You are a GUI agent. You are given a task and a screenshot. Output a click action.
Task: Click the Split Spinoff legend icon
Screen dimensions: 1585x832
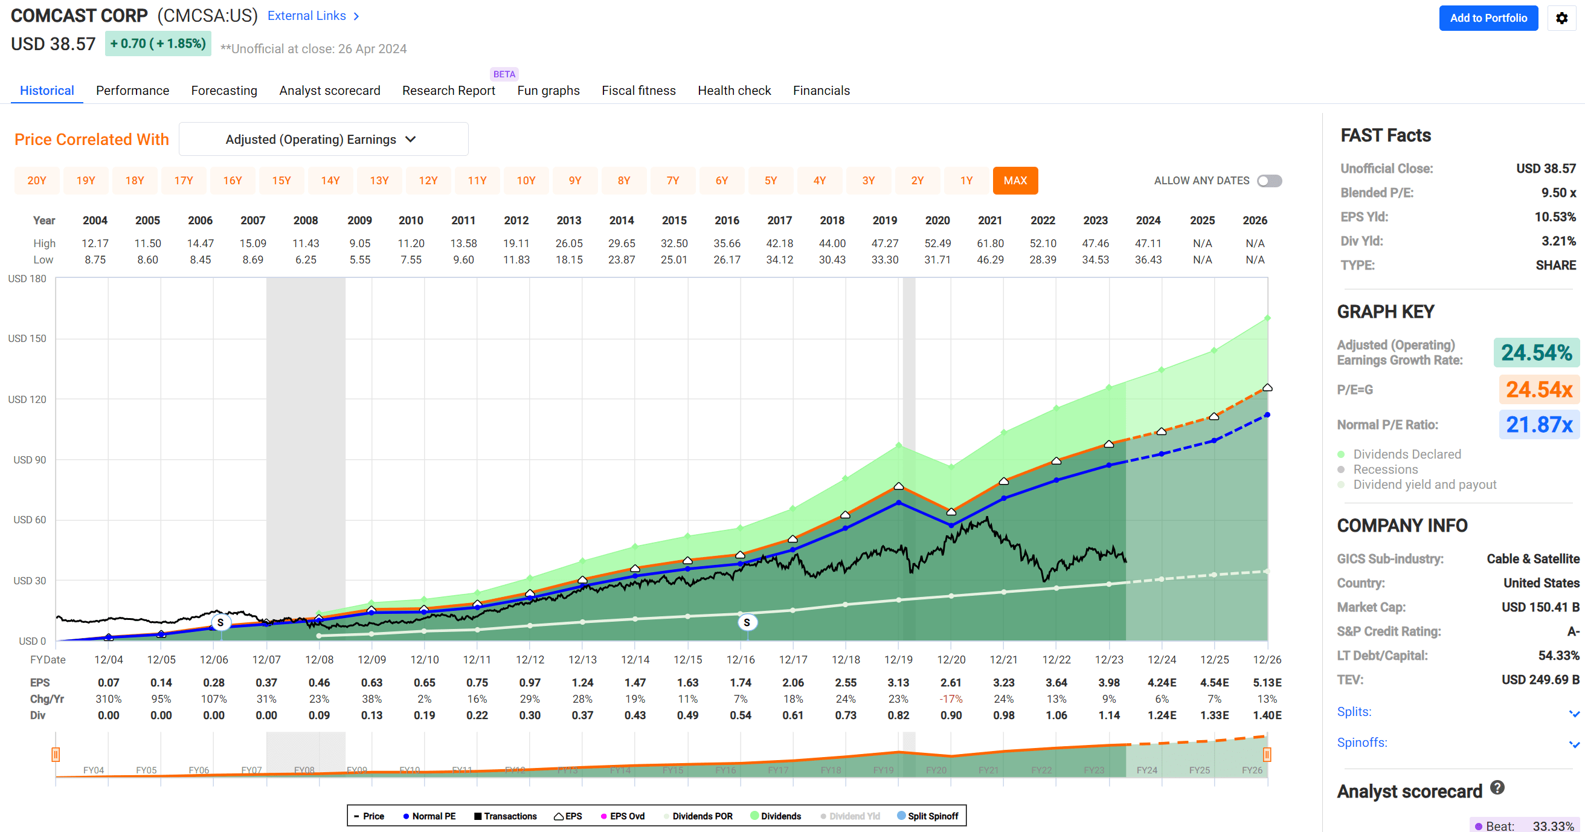(901, 816)
